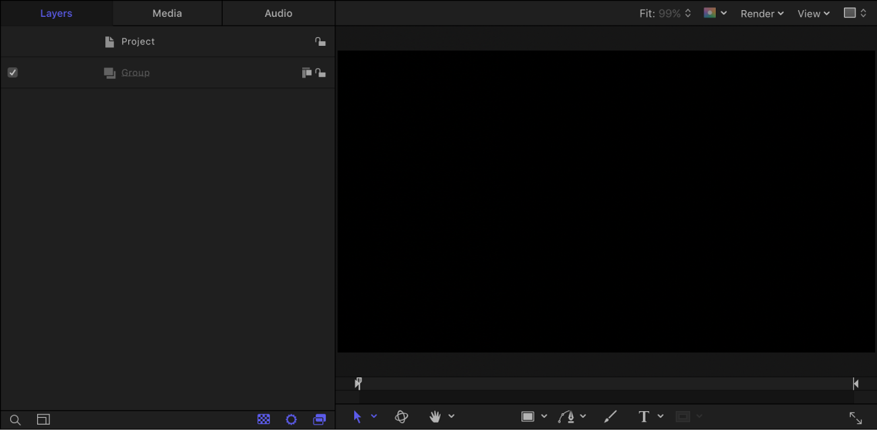Image resolution: width=877 pixels, height=430 pixels.
Task: Toggle visibility of the Group layer
Action: click(x=12, y=72)
